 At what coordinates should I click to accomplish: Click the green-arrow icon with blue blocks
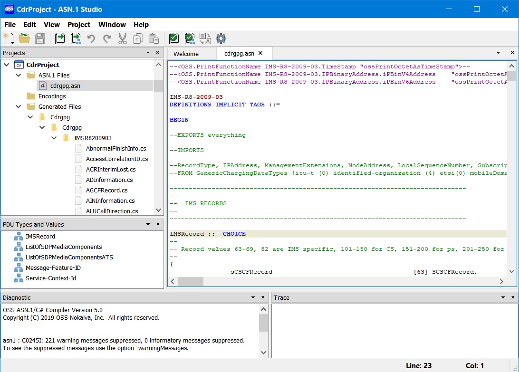[76, 38]
